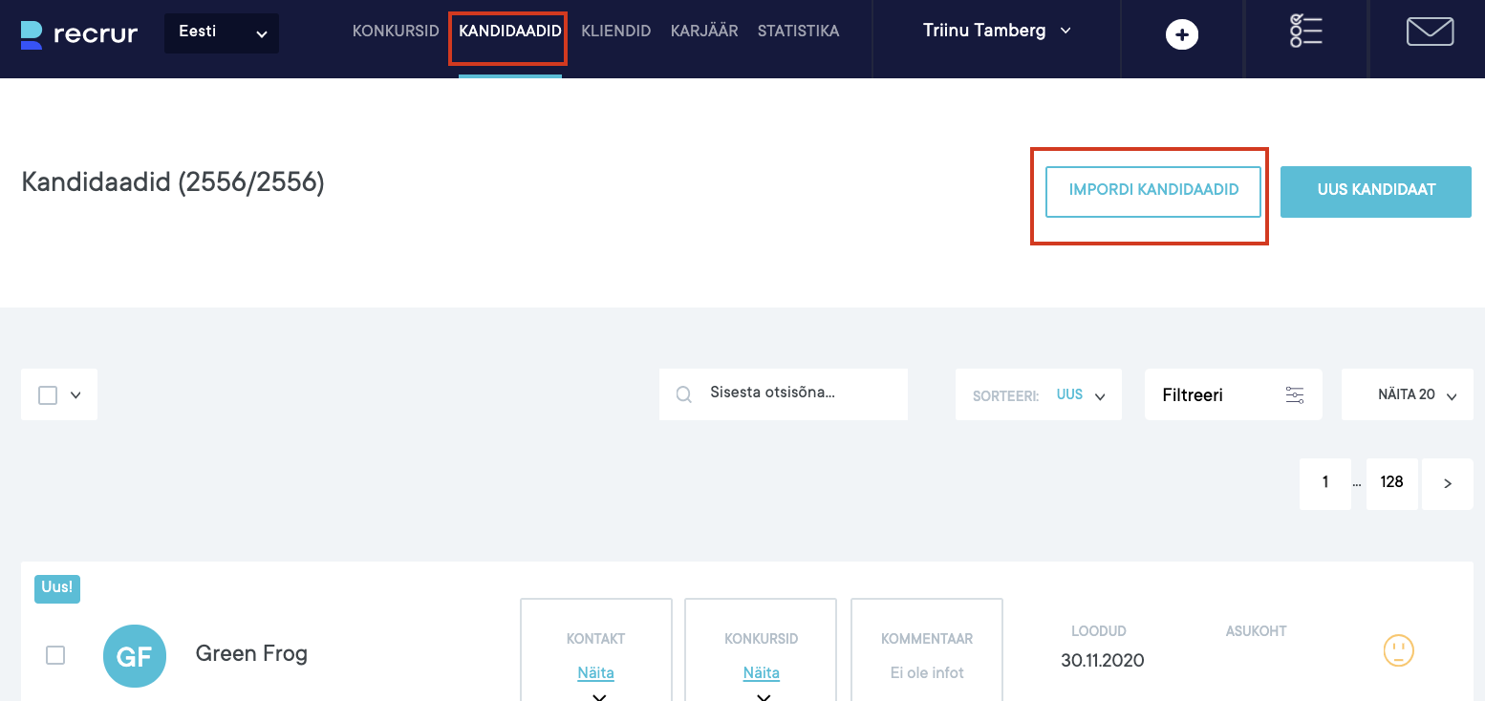
Task: Go to the Konkursid tab
Action: (396, 31)
